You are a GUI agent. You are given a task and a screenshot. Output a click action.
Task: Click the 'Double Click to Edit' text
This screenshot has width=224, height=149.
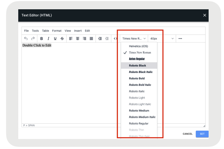click(x=37, y=45)
